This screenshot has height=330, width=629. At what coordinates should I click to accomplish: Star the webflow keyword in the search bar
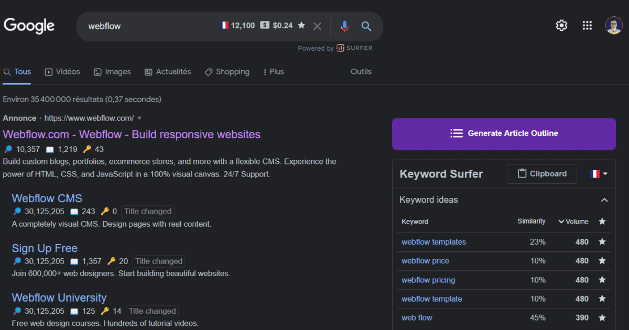301,25
